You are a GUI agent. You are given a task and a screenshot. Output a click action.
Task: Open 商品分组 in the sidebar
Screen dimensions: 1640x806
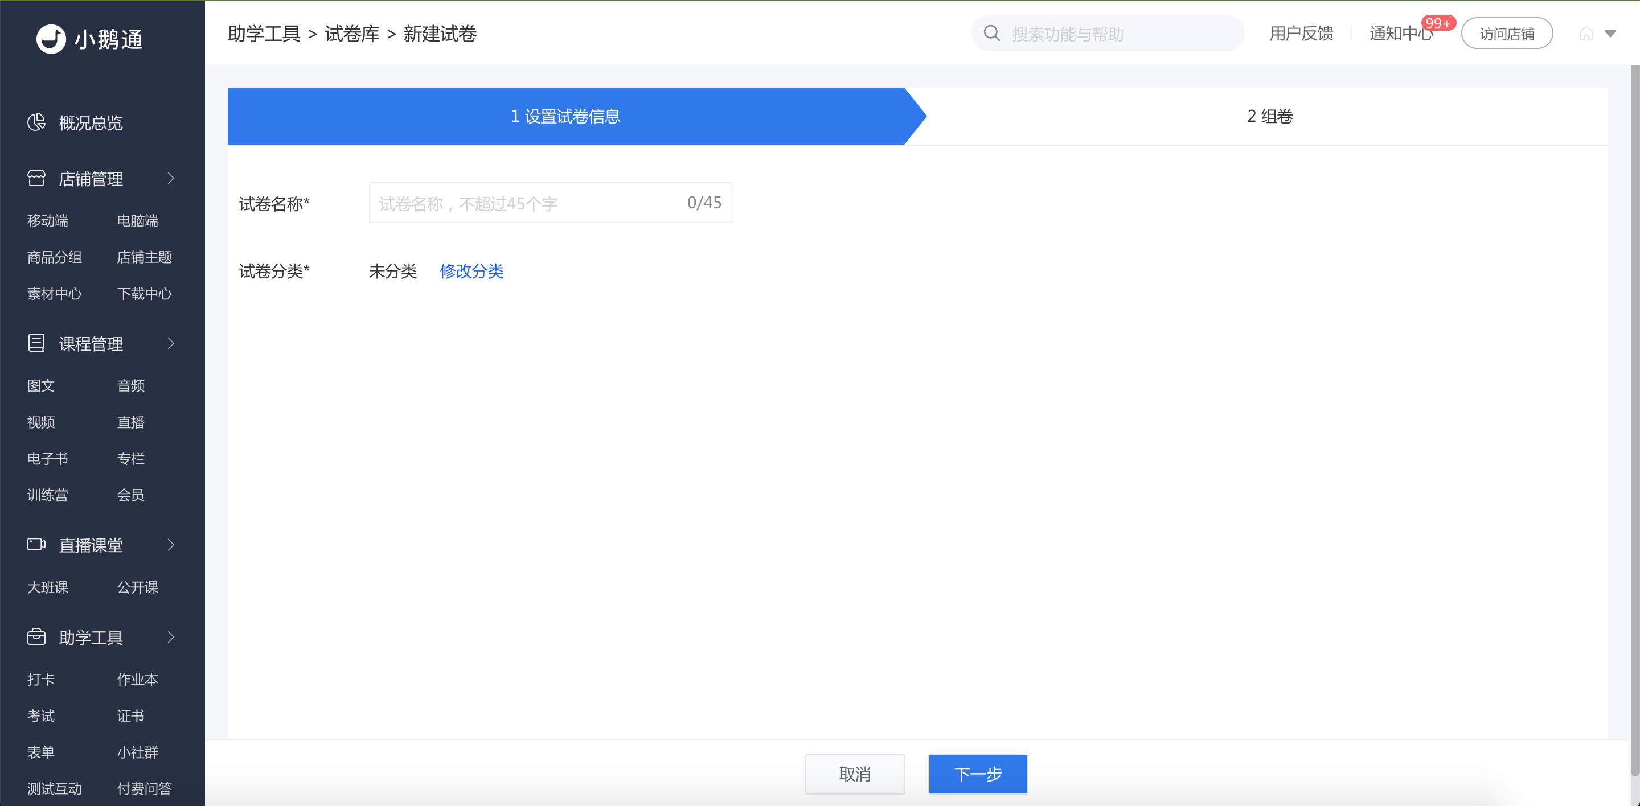[x=54, y=257]
